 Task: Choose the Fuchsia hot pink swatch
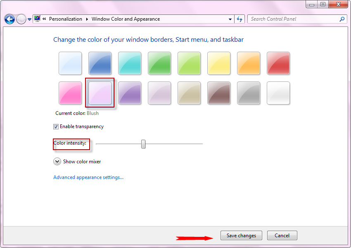click(x=70, y=93)
